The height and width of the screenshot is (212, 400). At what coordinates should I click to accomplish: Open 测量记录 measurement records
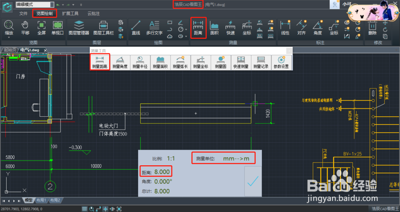(x=261, y=63)
